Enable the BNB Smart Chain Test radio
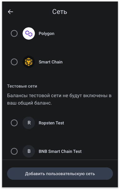 14,151
